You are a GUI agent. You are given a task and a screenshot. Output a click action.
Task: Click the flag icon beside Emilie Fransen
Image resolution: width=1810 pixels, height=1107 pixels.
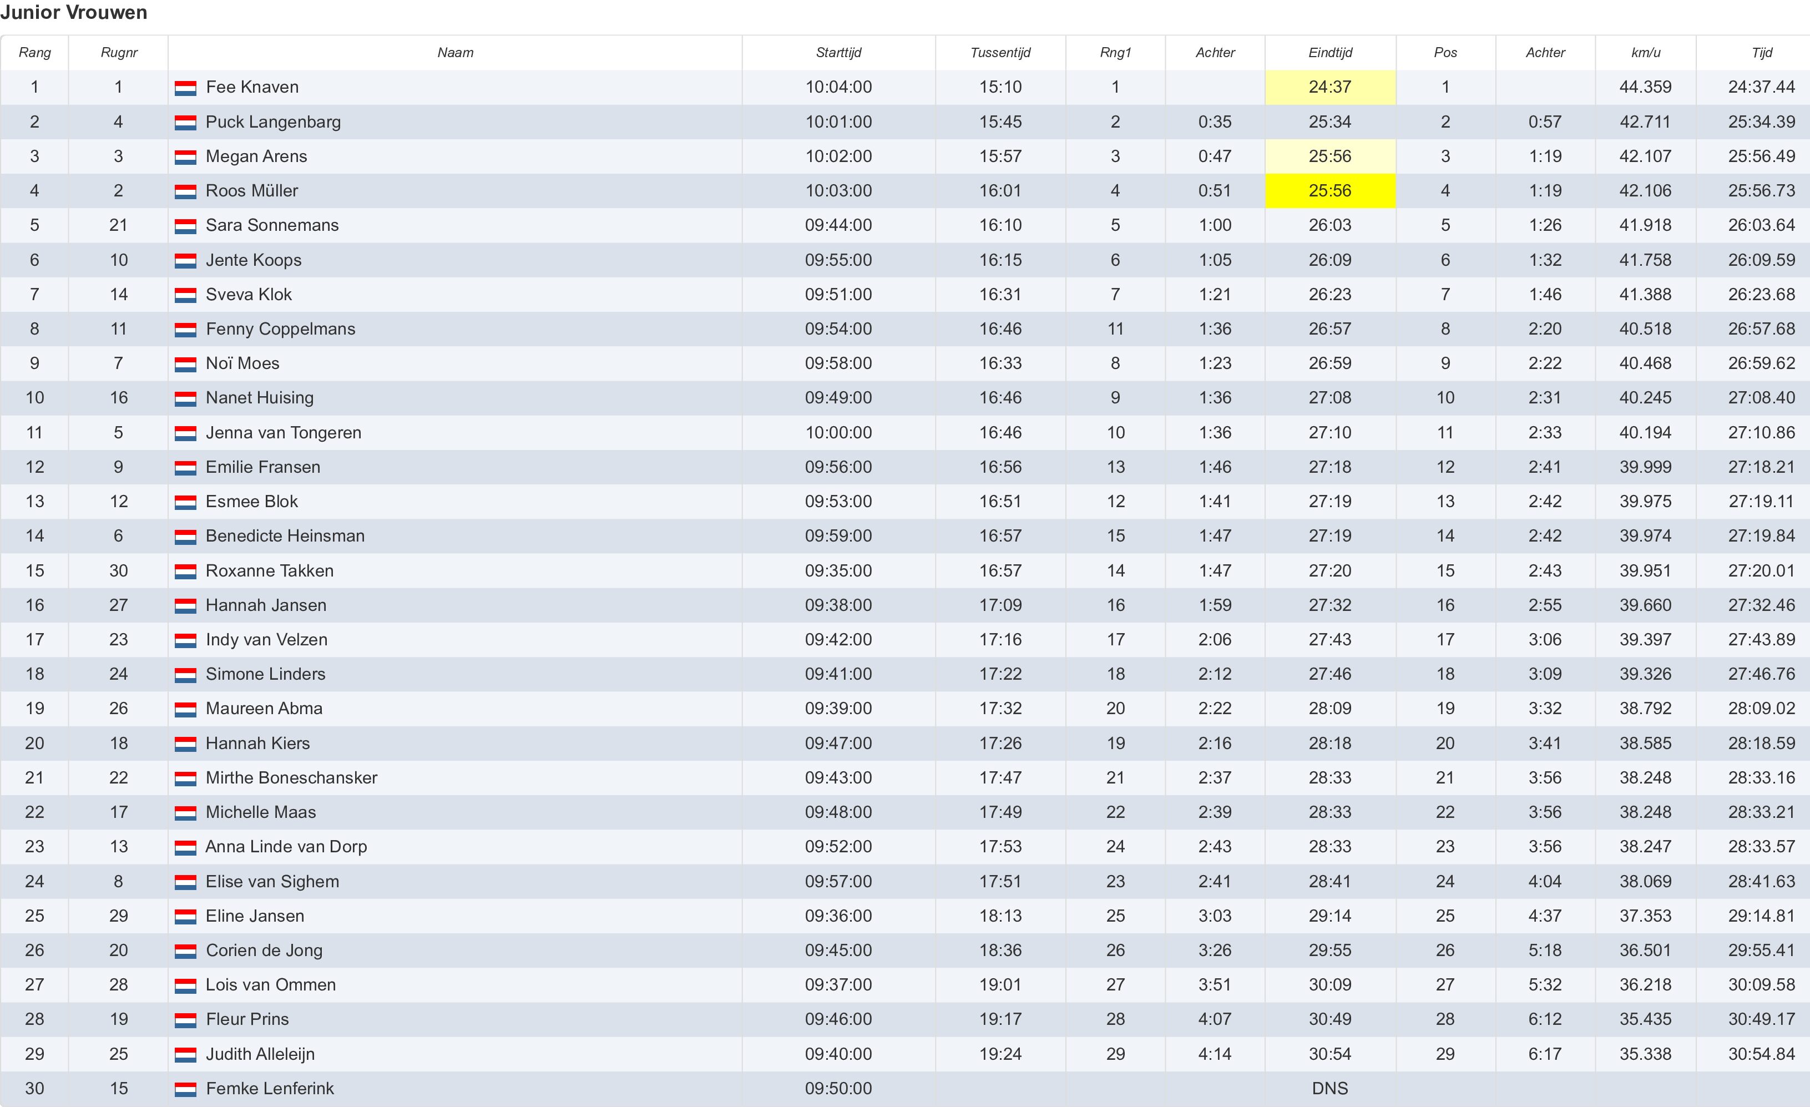(x=185, y=468)
